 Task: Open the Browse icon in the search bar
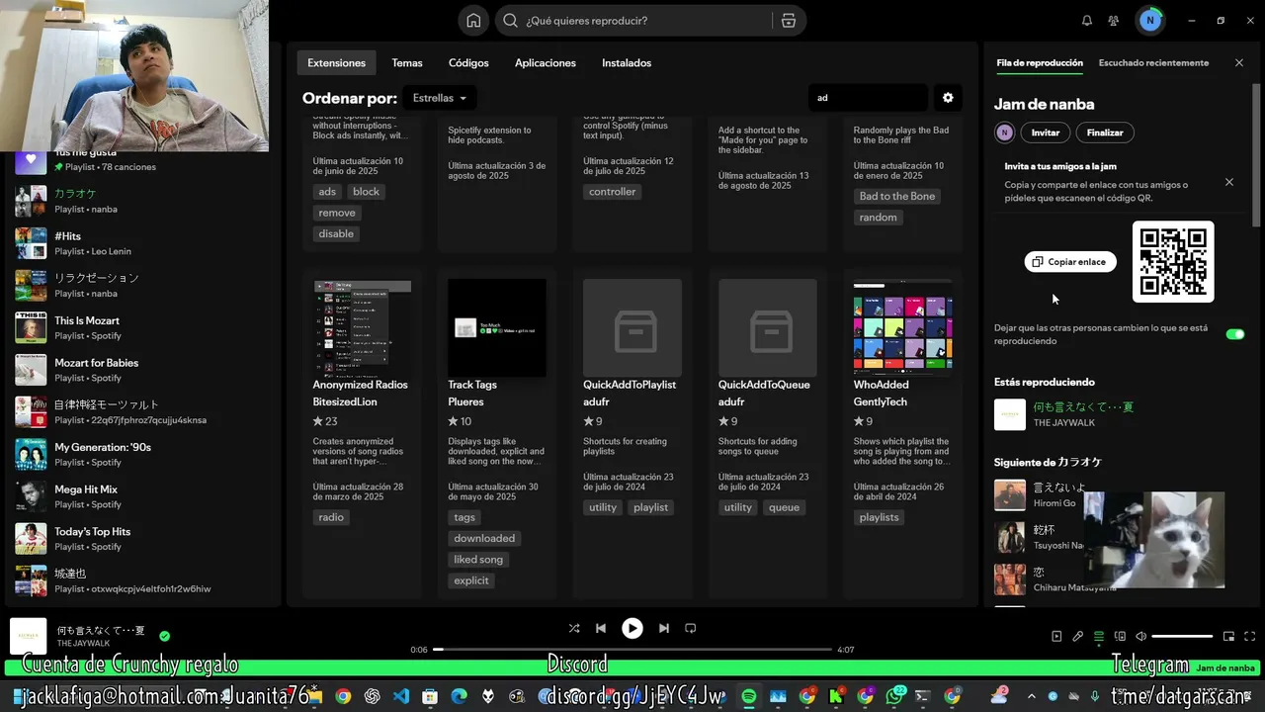pyautogui.click(x=788, y=21)
